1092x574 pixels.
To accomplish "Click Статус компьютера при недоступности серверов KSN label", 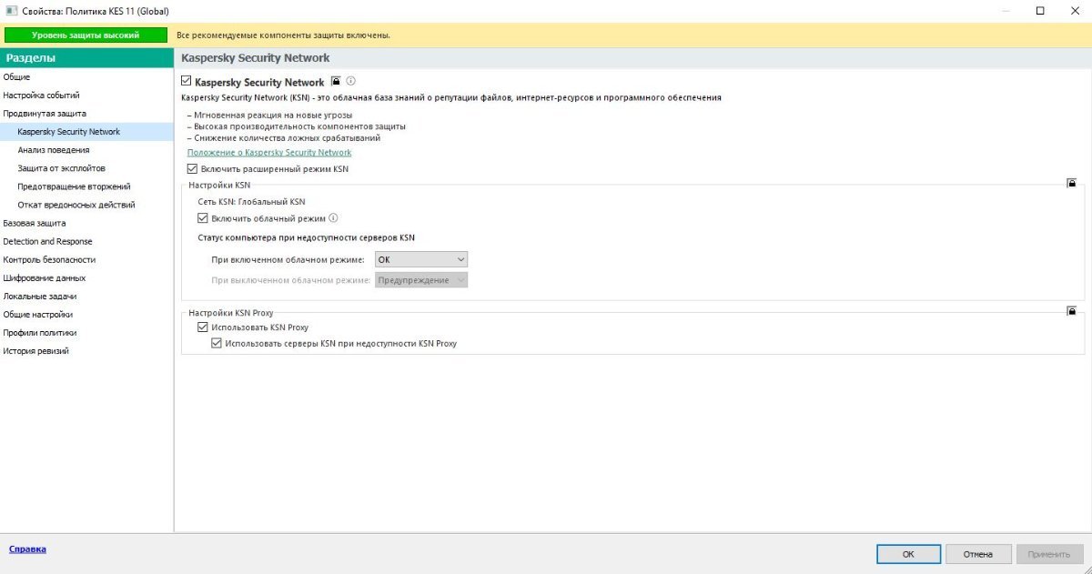I will 307,237.
